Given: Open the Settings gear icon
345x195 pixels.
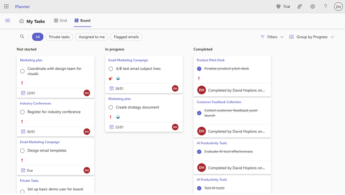Looking at the screenshot, I should [x=313, y=6].
